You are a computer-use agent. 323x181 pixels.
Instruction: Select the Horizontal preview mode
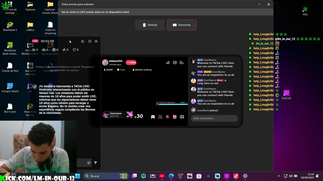pos(182,25)
